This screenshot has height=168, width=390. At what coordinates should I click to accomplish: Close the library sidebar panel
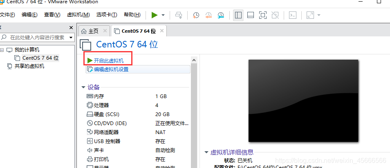click(x=71, y=27)
